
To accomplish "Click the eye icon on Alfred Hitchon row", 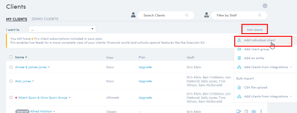I will 254,112.
